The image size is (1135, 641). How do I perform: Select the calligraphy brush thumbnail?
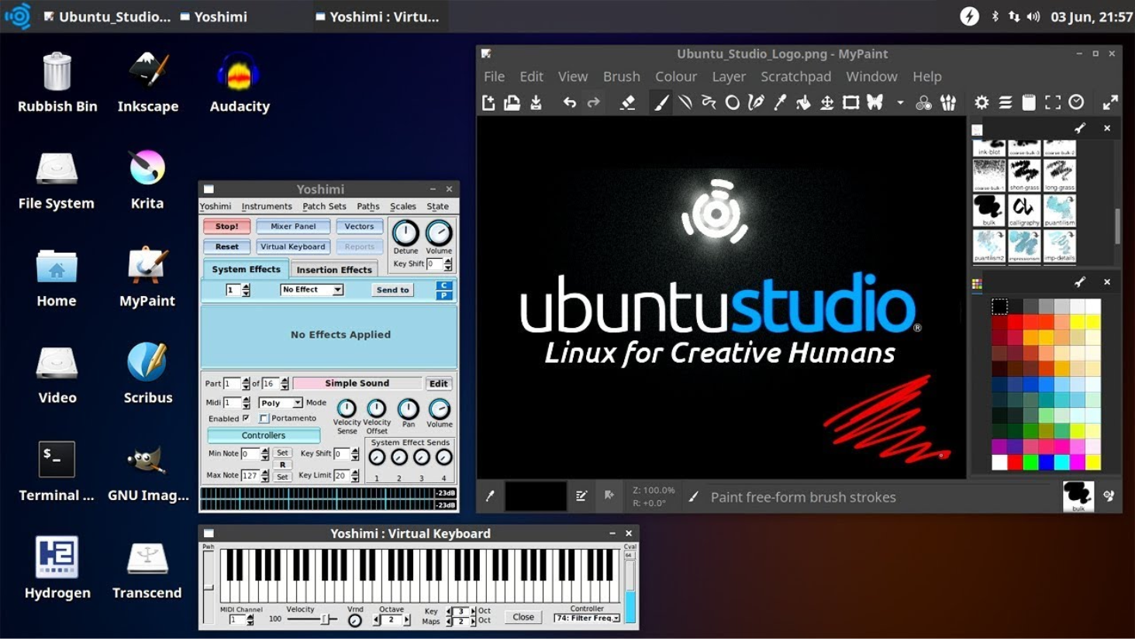[1024, 210]
